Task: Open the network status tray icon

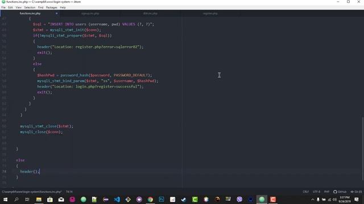Action: (x=329, y=199)
